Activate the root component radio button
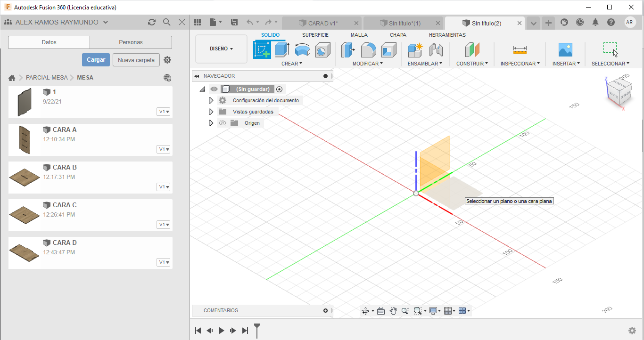The height and width of the screenshot is (340, 644). click(x=279, y=89)
